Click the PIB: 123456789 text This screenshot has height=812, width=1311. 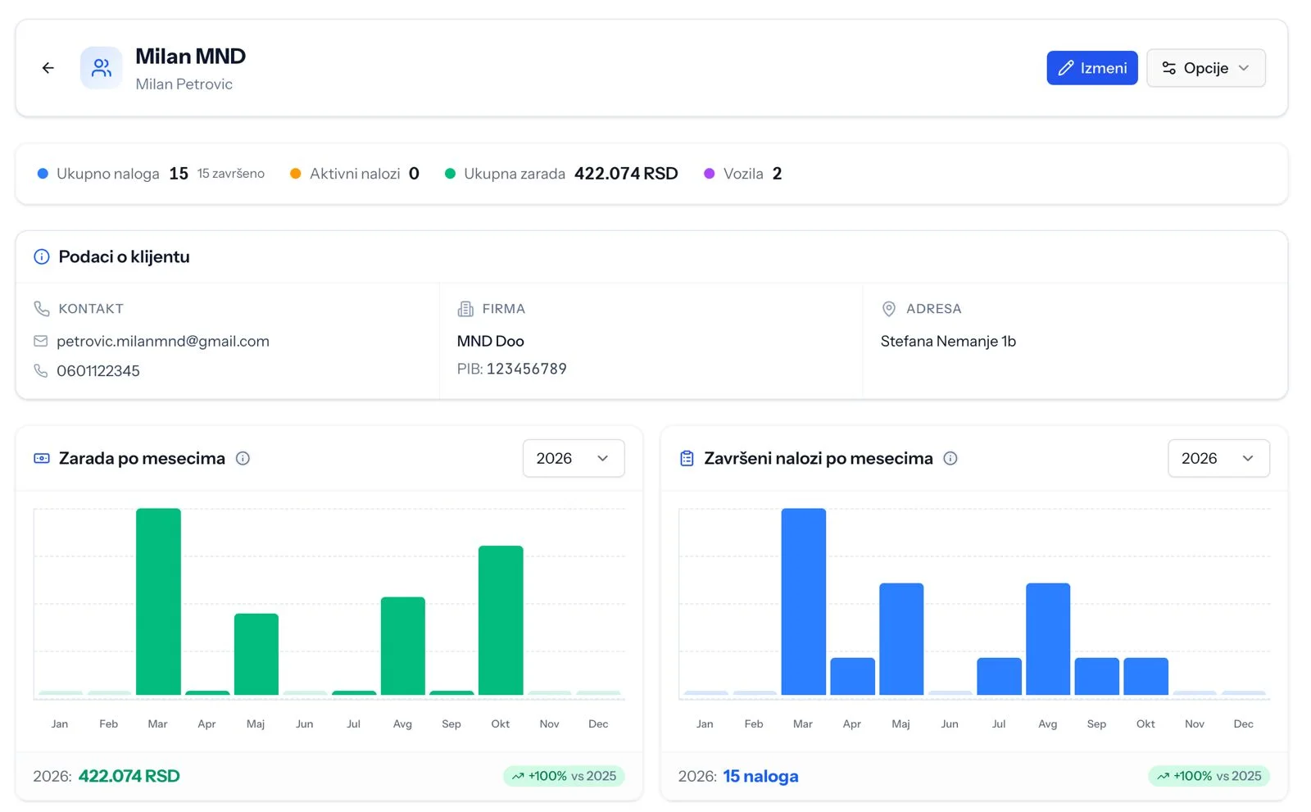512,369
